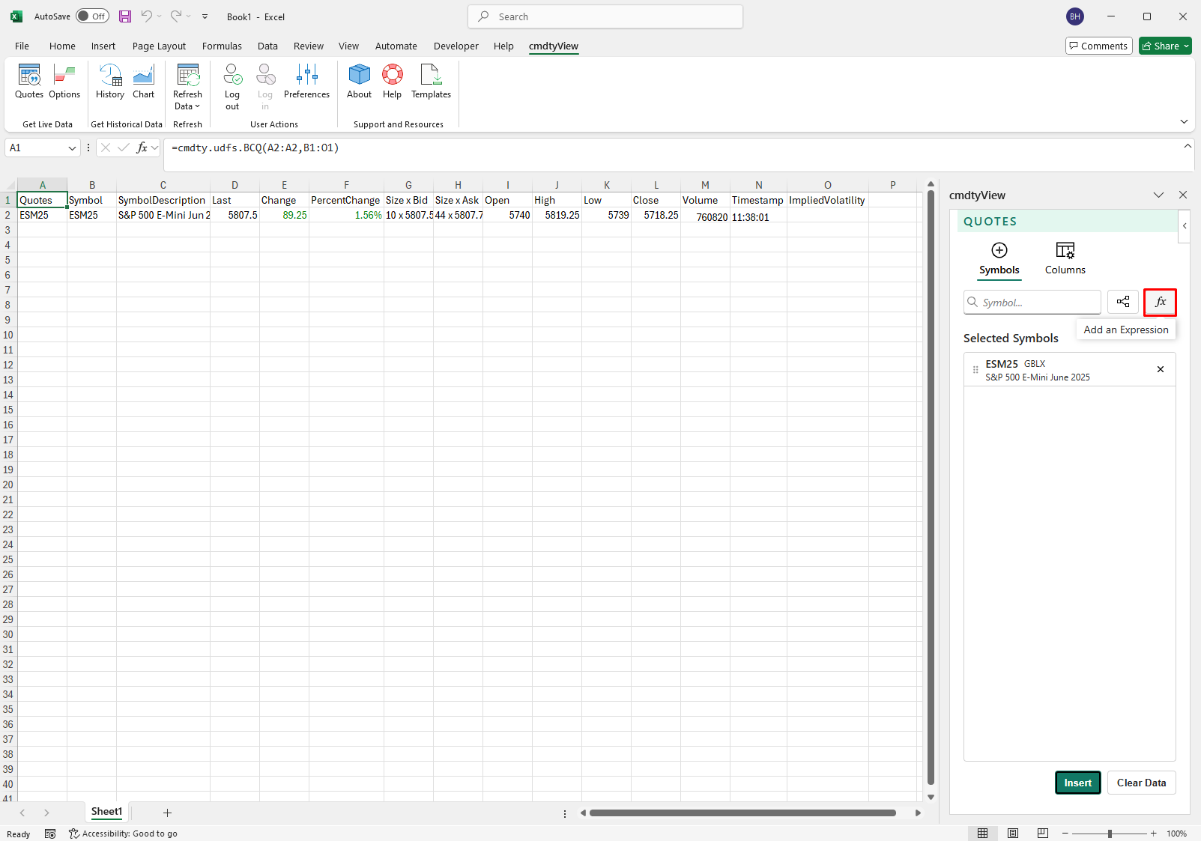This screenshot has width=1201, height=841.
Task: Click the macro recording status icon
Action: 50,834
